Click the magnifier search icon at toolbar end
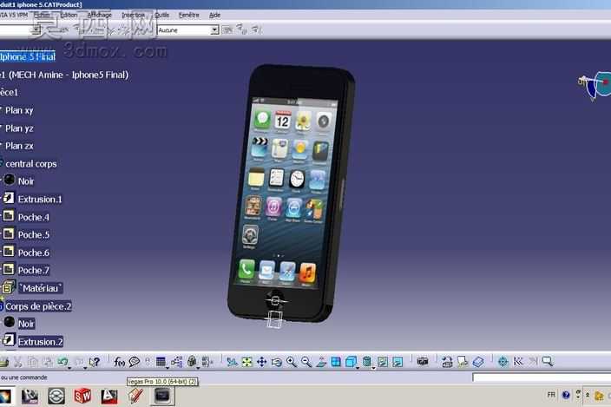 pyautogui.click(x=548, y=362)
